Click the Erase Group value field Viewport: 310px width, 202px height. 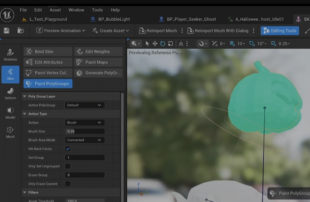(x=85, y=175)
